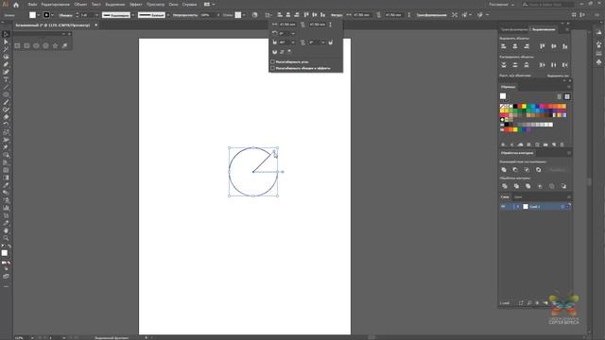
Task: Click the Непрозрачность opacity label
Action: (x=185, y=15)
